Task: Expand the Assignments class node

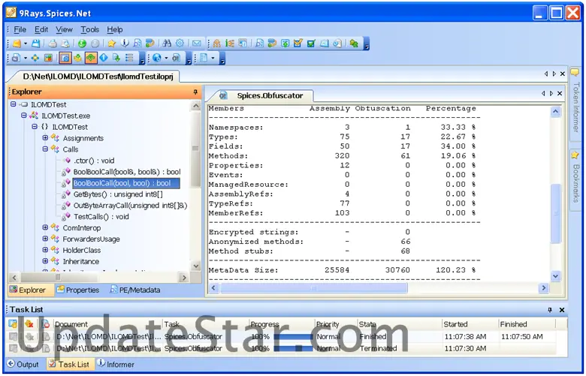Action: click(45, 138)
